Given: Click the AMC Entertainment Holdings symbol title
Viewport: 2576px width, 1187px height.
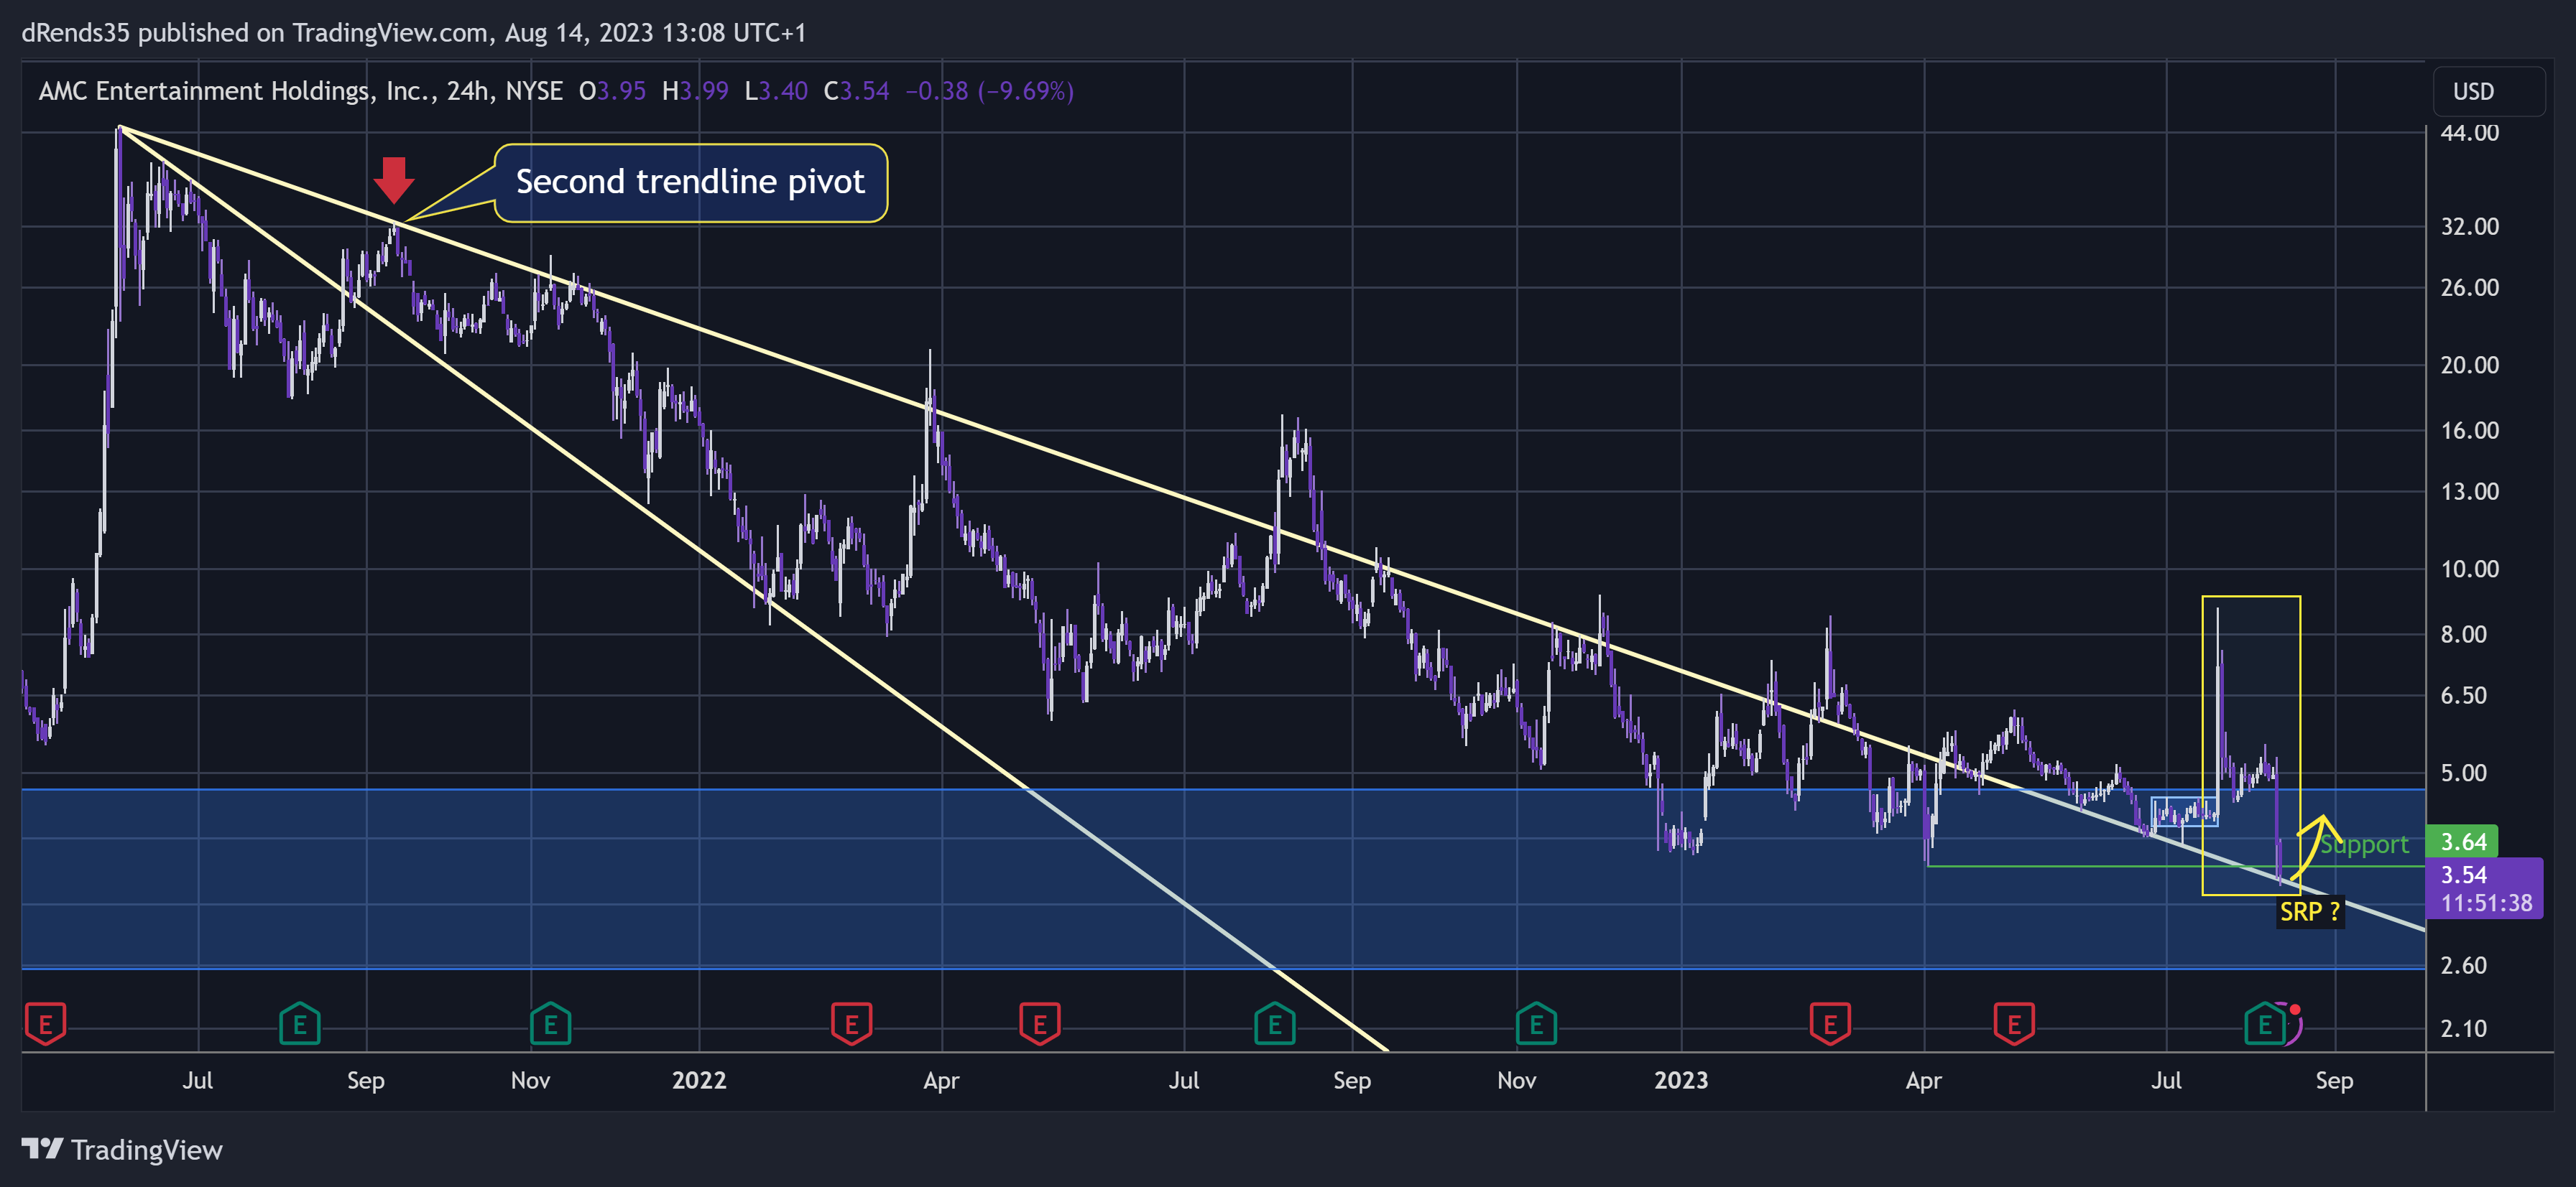Looking at the screenshot, I should pyautogui.click(x=300, y=91).
